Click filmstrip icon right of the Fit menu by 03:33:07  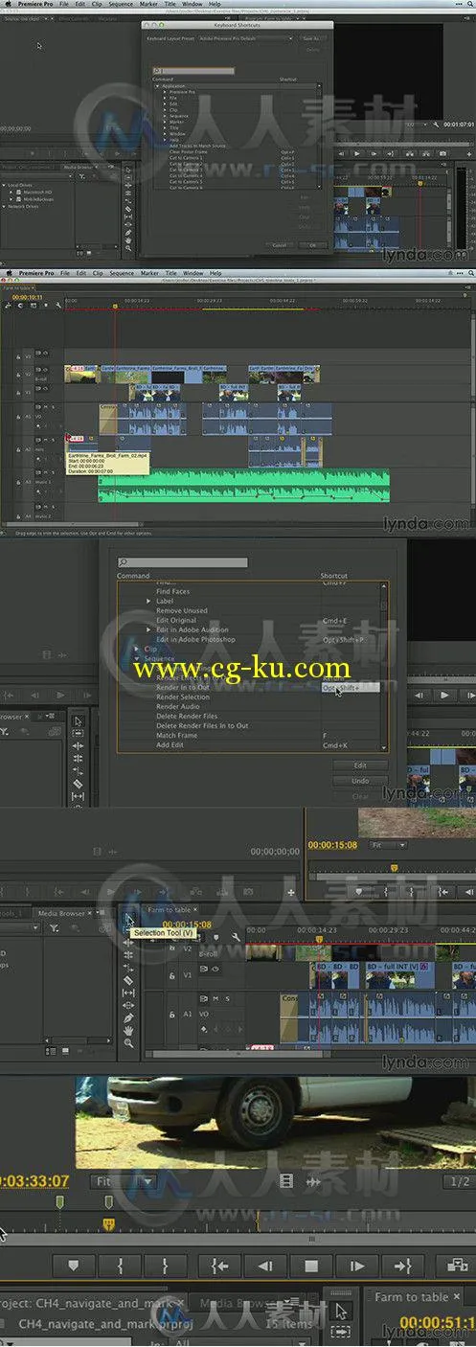tap(285, 1181)
